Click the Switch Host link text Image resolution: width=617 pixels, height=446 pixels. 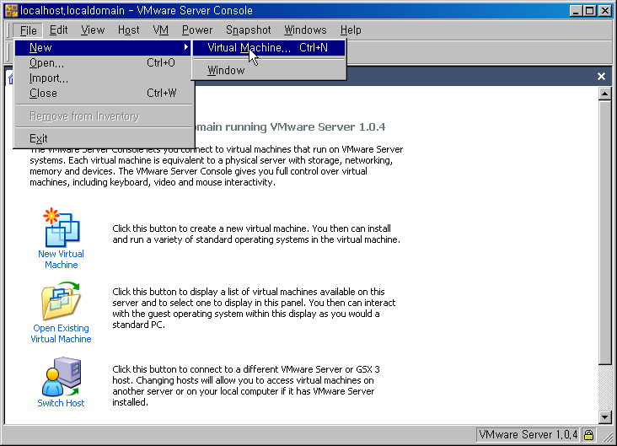(x=61, y=403)
